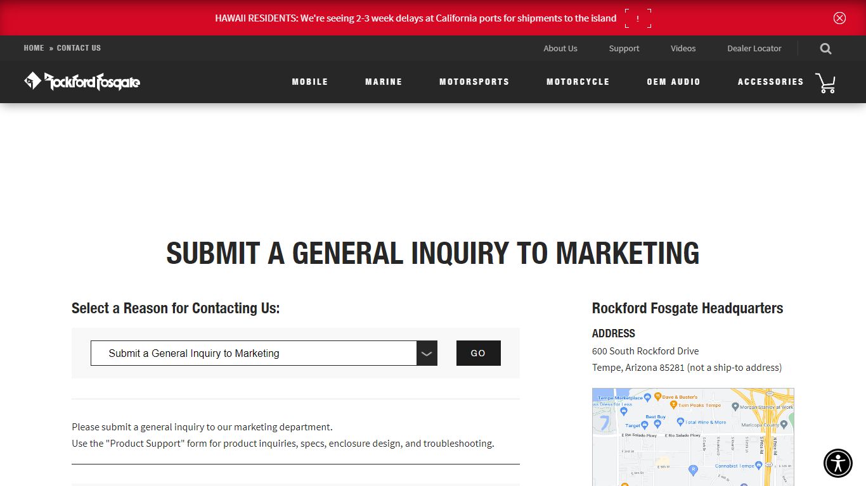The image size is (866, 486).
Task: Open the ACCESSORIES menu
Action: click(770, 82)
